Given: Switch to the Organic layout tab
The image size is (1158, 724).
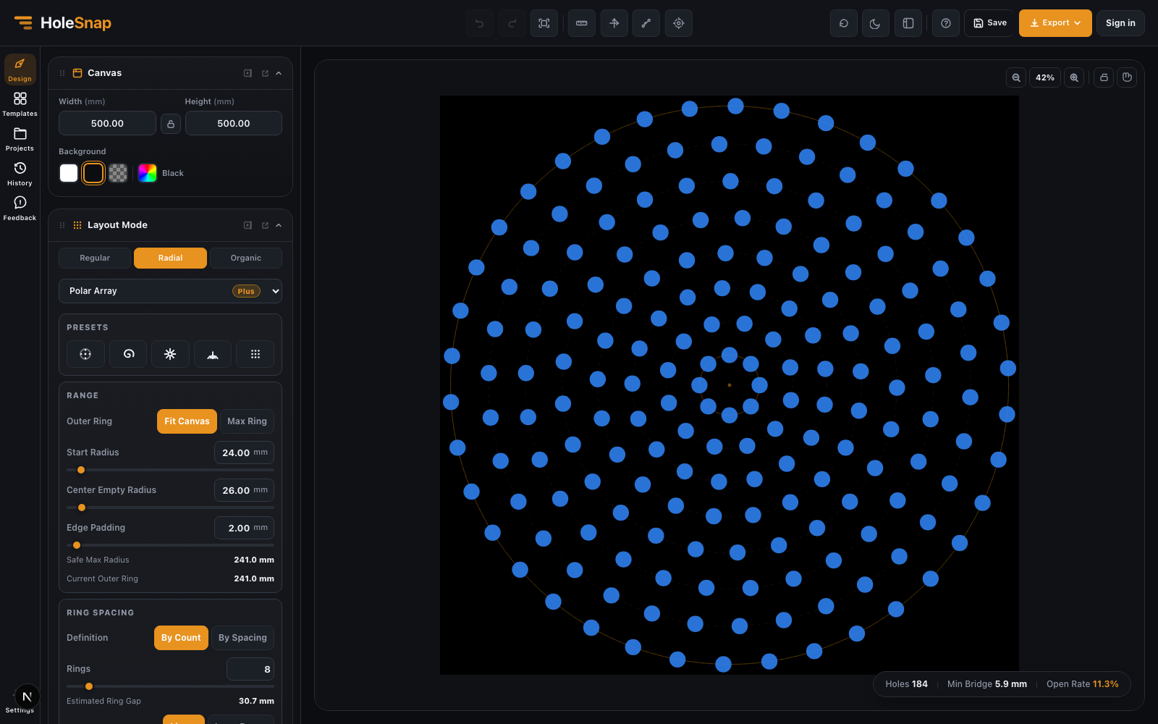Looking at the screenshot, I should coord(246,258).
